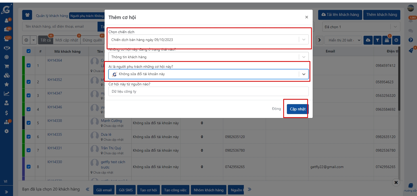Click the filter funnel icon button

[x=377, y=40]
